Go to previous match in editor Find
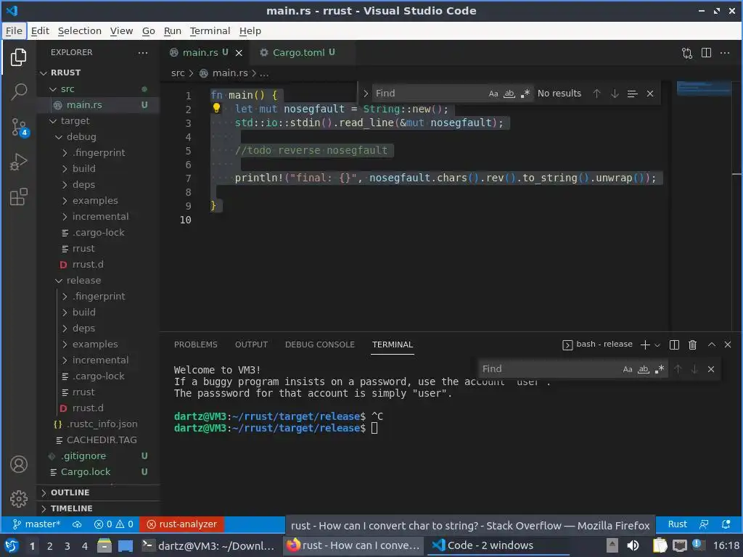This screenshot has height=557, width=743. coord(596,94)
